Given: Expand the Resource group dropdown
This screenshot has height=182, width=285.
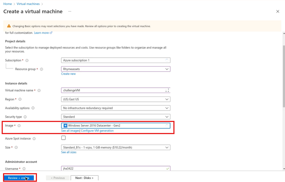Looking at the screenshot, I should 116,69.
